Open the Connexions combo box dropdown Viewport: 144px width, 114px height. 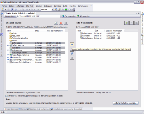61,16
